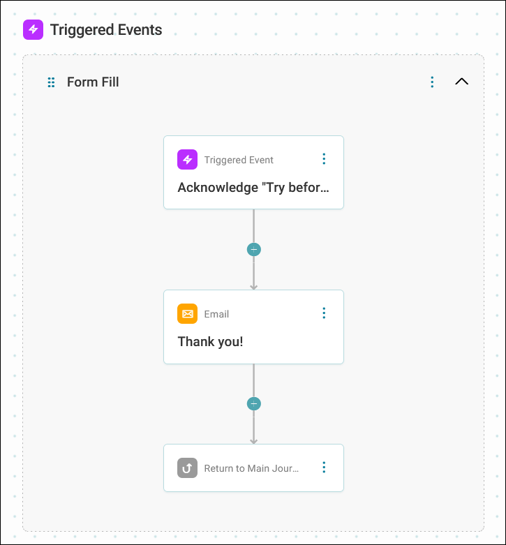The image size is (506, 545).
Task: Select the Acknowledge "Try befor..." node title
Action: pos(253,187)
